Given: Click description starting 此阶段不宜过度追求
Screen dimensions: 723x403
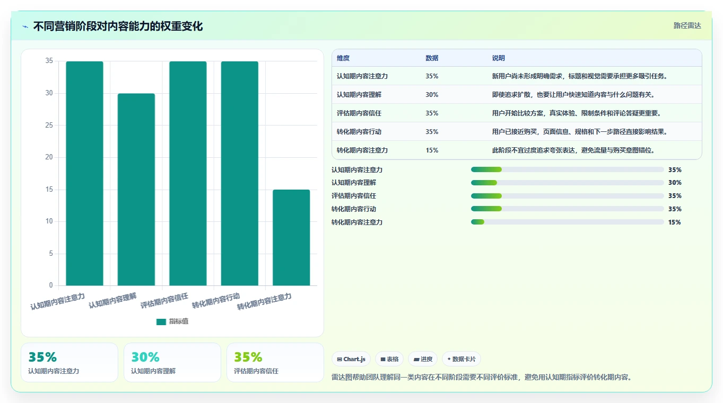Looking at the screenshot, I should click(x=573, y=150).
